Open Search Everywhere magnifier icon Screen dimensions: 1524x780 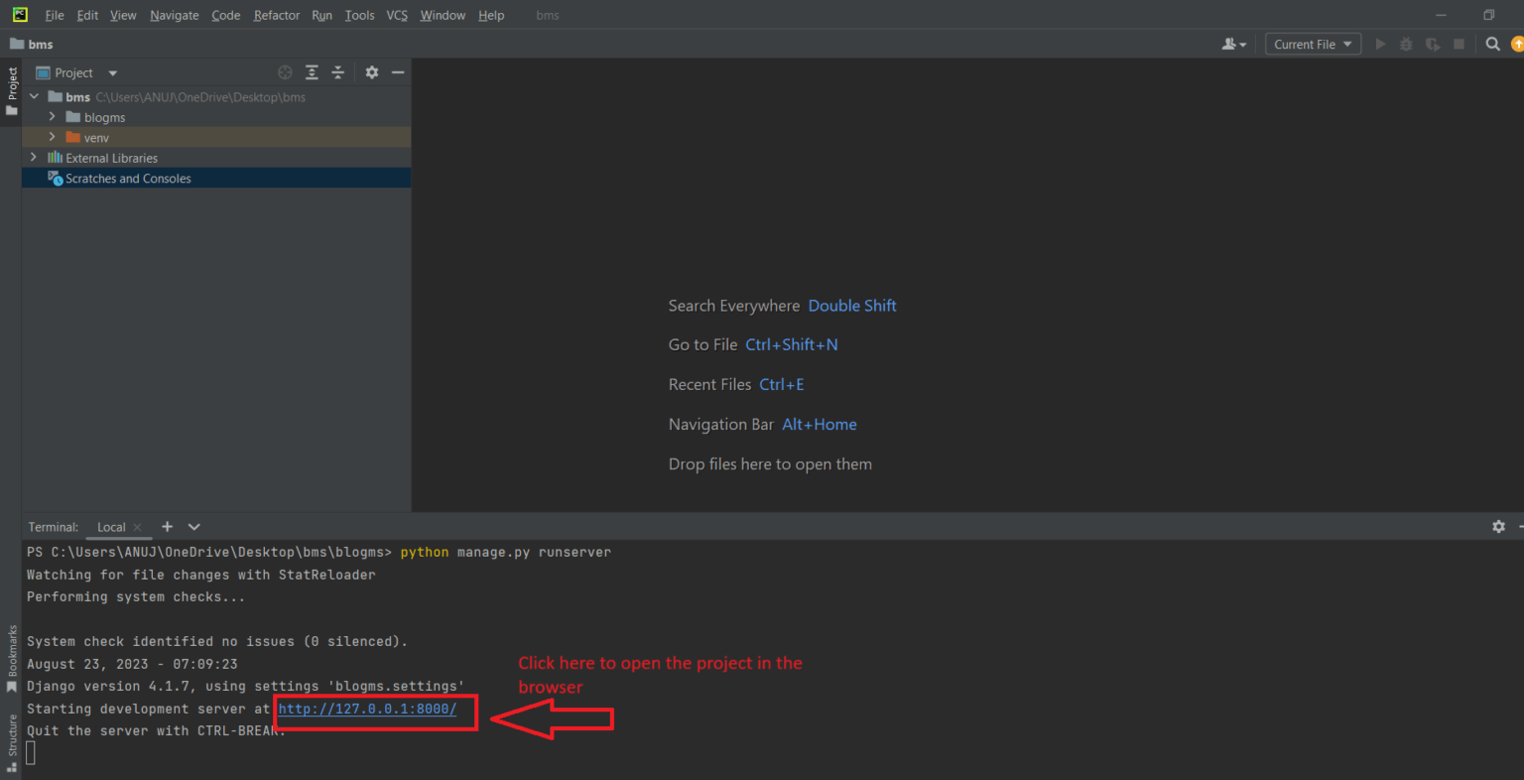[1493, 44]
